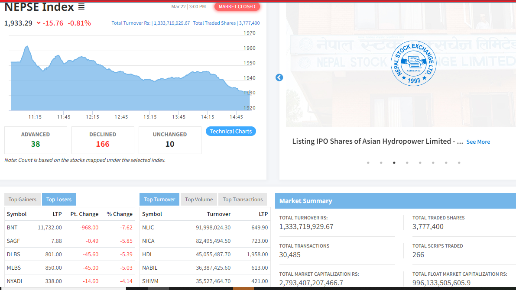Click the Declined count box showing 166
516x290 pixels.
point(103,140)
